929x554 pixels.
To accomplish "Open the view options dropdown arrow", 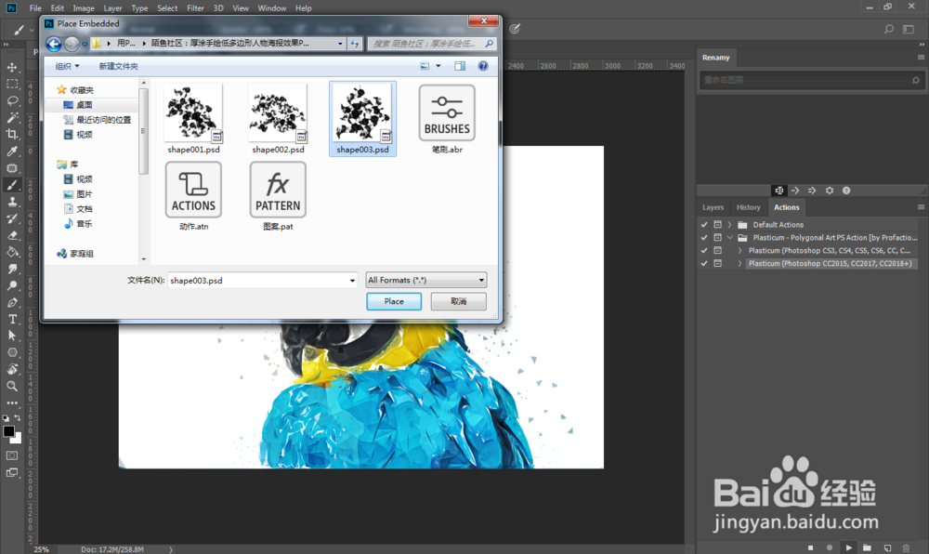I will coord(438,66).
